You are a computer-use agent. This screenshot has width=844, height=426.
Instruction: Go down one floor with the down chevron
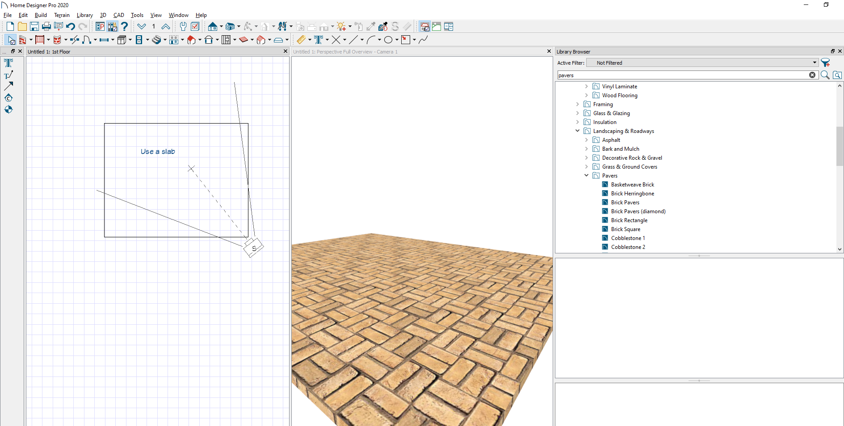[x=142, y=27]
